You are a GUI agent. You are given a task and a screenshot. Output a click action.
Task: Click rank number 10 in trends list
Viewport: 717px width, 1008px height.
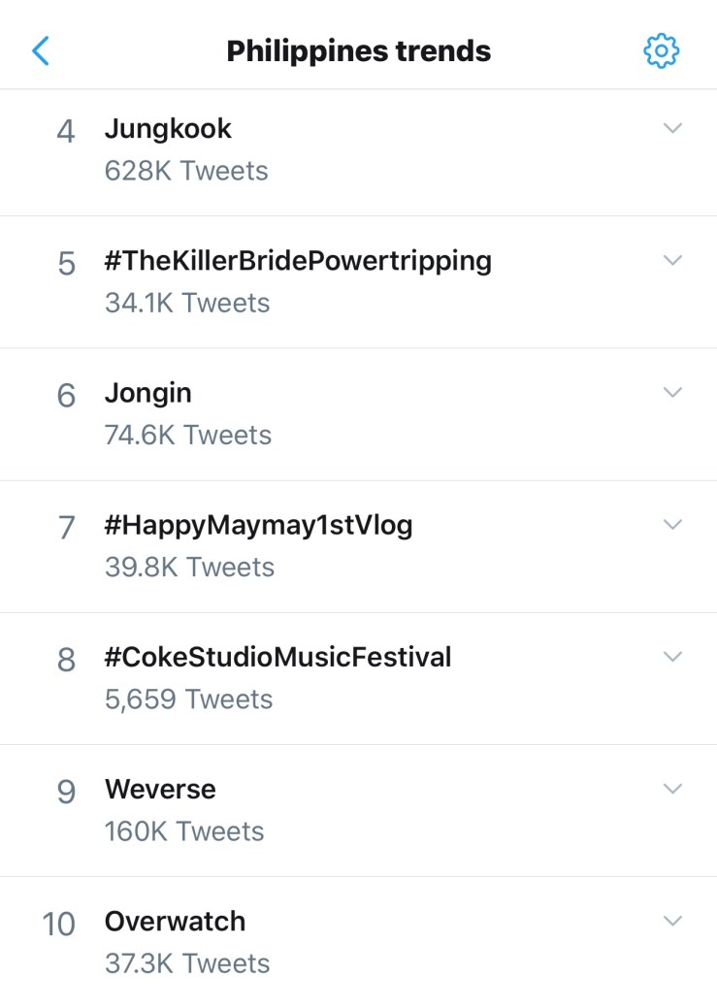58,924
